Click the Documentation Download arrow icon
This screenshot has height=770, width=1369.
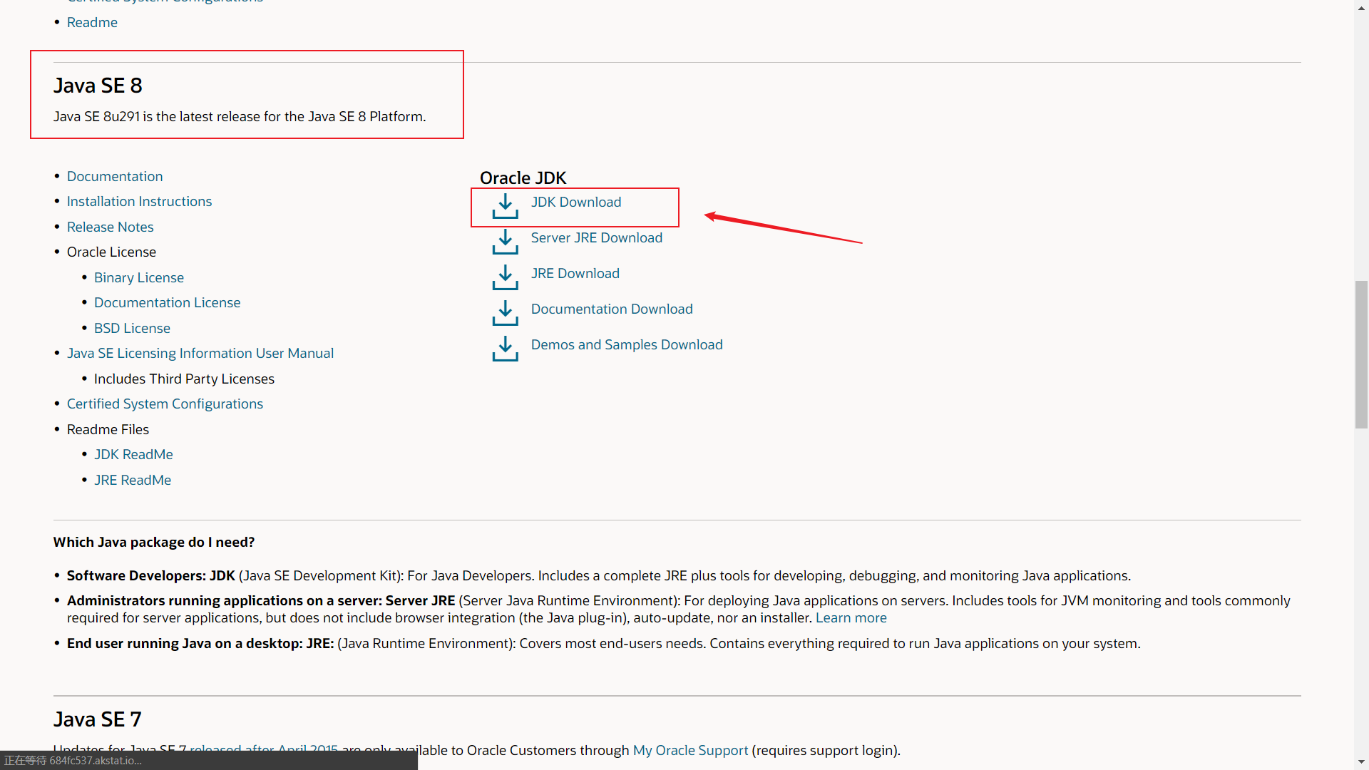click(505, 313)
